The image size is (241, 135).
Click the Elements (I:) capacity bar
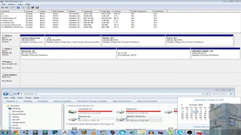coord(96,118)
